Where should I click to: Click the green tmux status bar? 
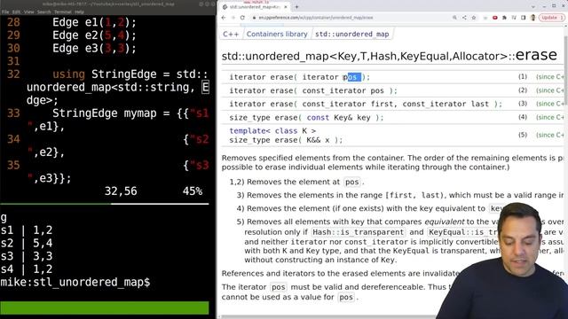pyautogui.click(x=105, y=307)
